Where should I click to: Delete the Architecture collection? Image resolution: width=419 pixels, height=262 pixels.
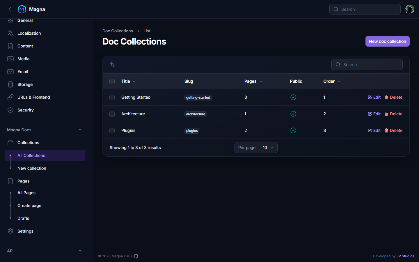click(393, 114)
